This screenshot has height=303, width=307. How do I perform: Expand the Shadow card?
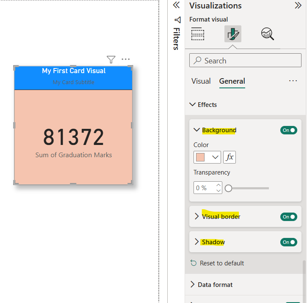(196, 242)
